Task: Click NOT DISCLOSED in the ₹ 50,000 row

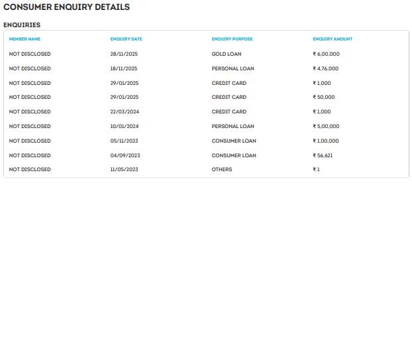Action: [30, 97]
